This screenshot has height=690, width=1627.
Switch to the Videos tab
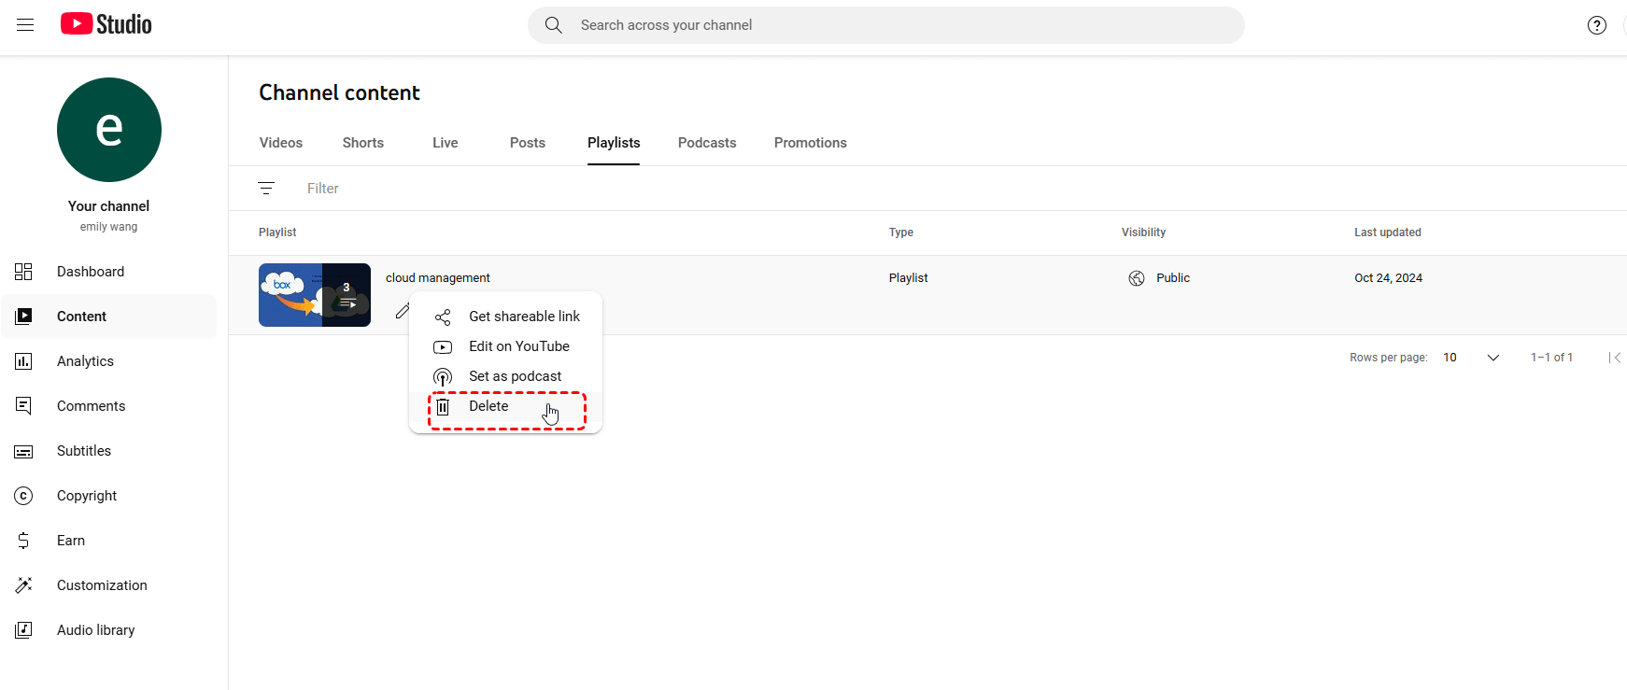281,143
